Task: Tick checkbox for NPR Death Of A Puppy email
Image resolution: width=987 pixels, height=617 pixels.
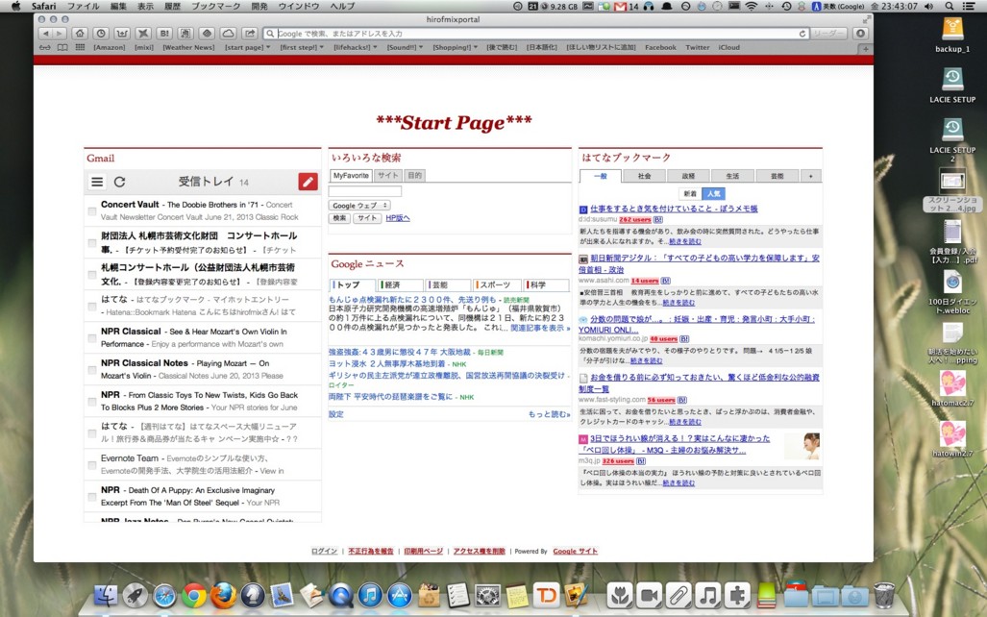Action: [92, 496]
